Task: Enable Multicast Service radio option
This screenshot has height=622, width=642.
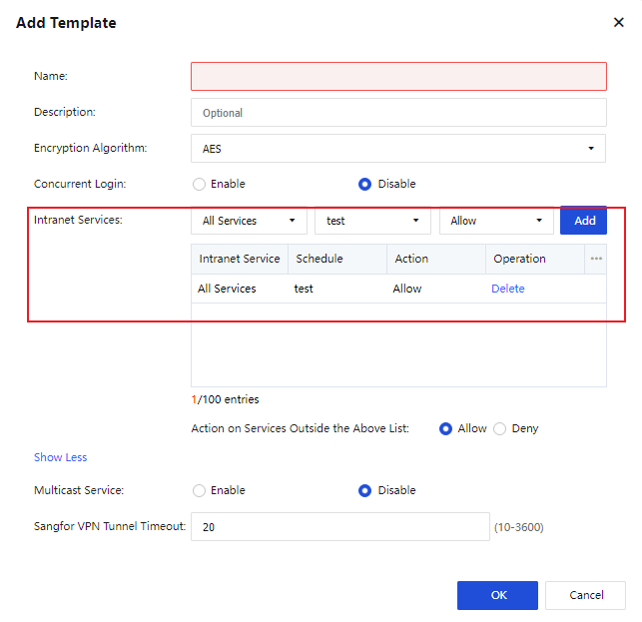Action: click(x=200, y=490)
